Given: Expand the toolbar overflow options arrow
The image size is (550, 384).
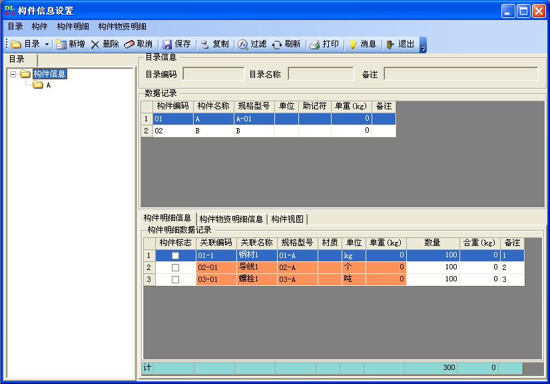Looking at the screenshot, I should click(x=423, y=45).
